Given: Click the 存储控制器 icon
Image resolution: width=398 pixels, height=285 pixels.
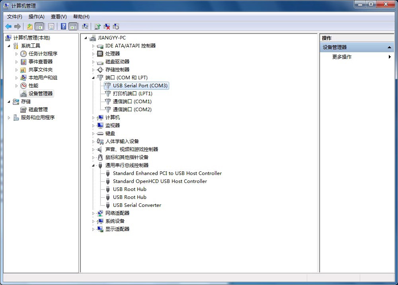Looking at the screenshot, I should [100, 70].
